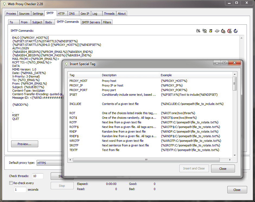Switch to the Sources tab
The width and height of the screenshot is (255, 202).
point(24,14)
